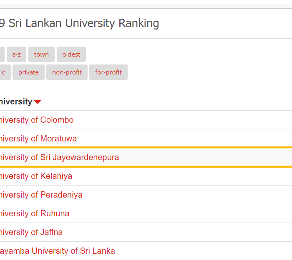Open the University of Ruhuna link

[x=34, y=213]
